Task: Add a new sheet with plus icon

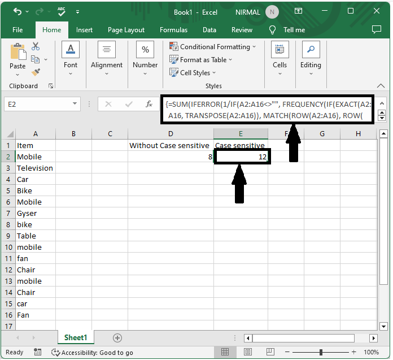Action: pyautogui.click(x=117, y=338)
